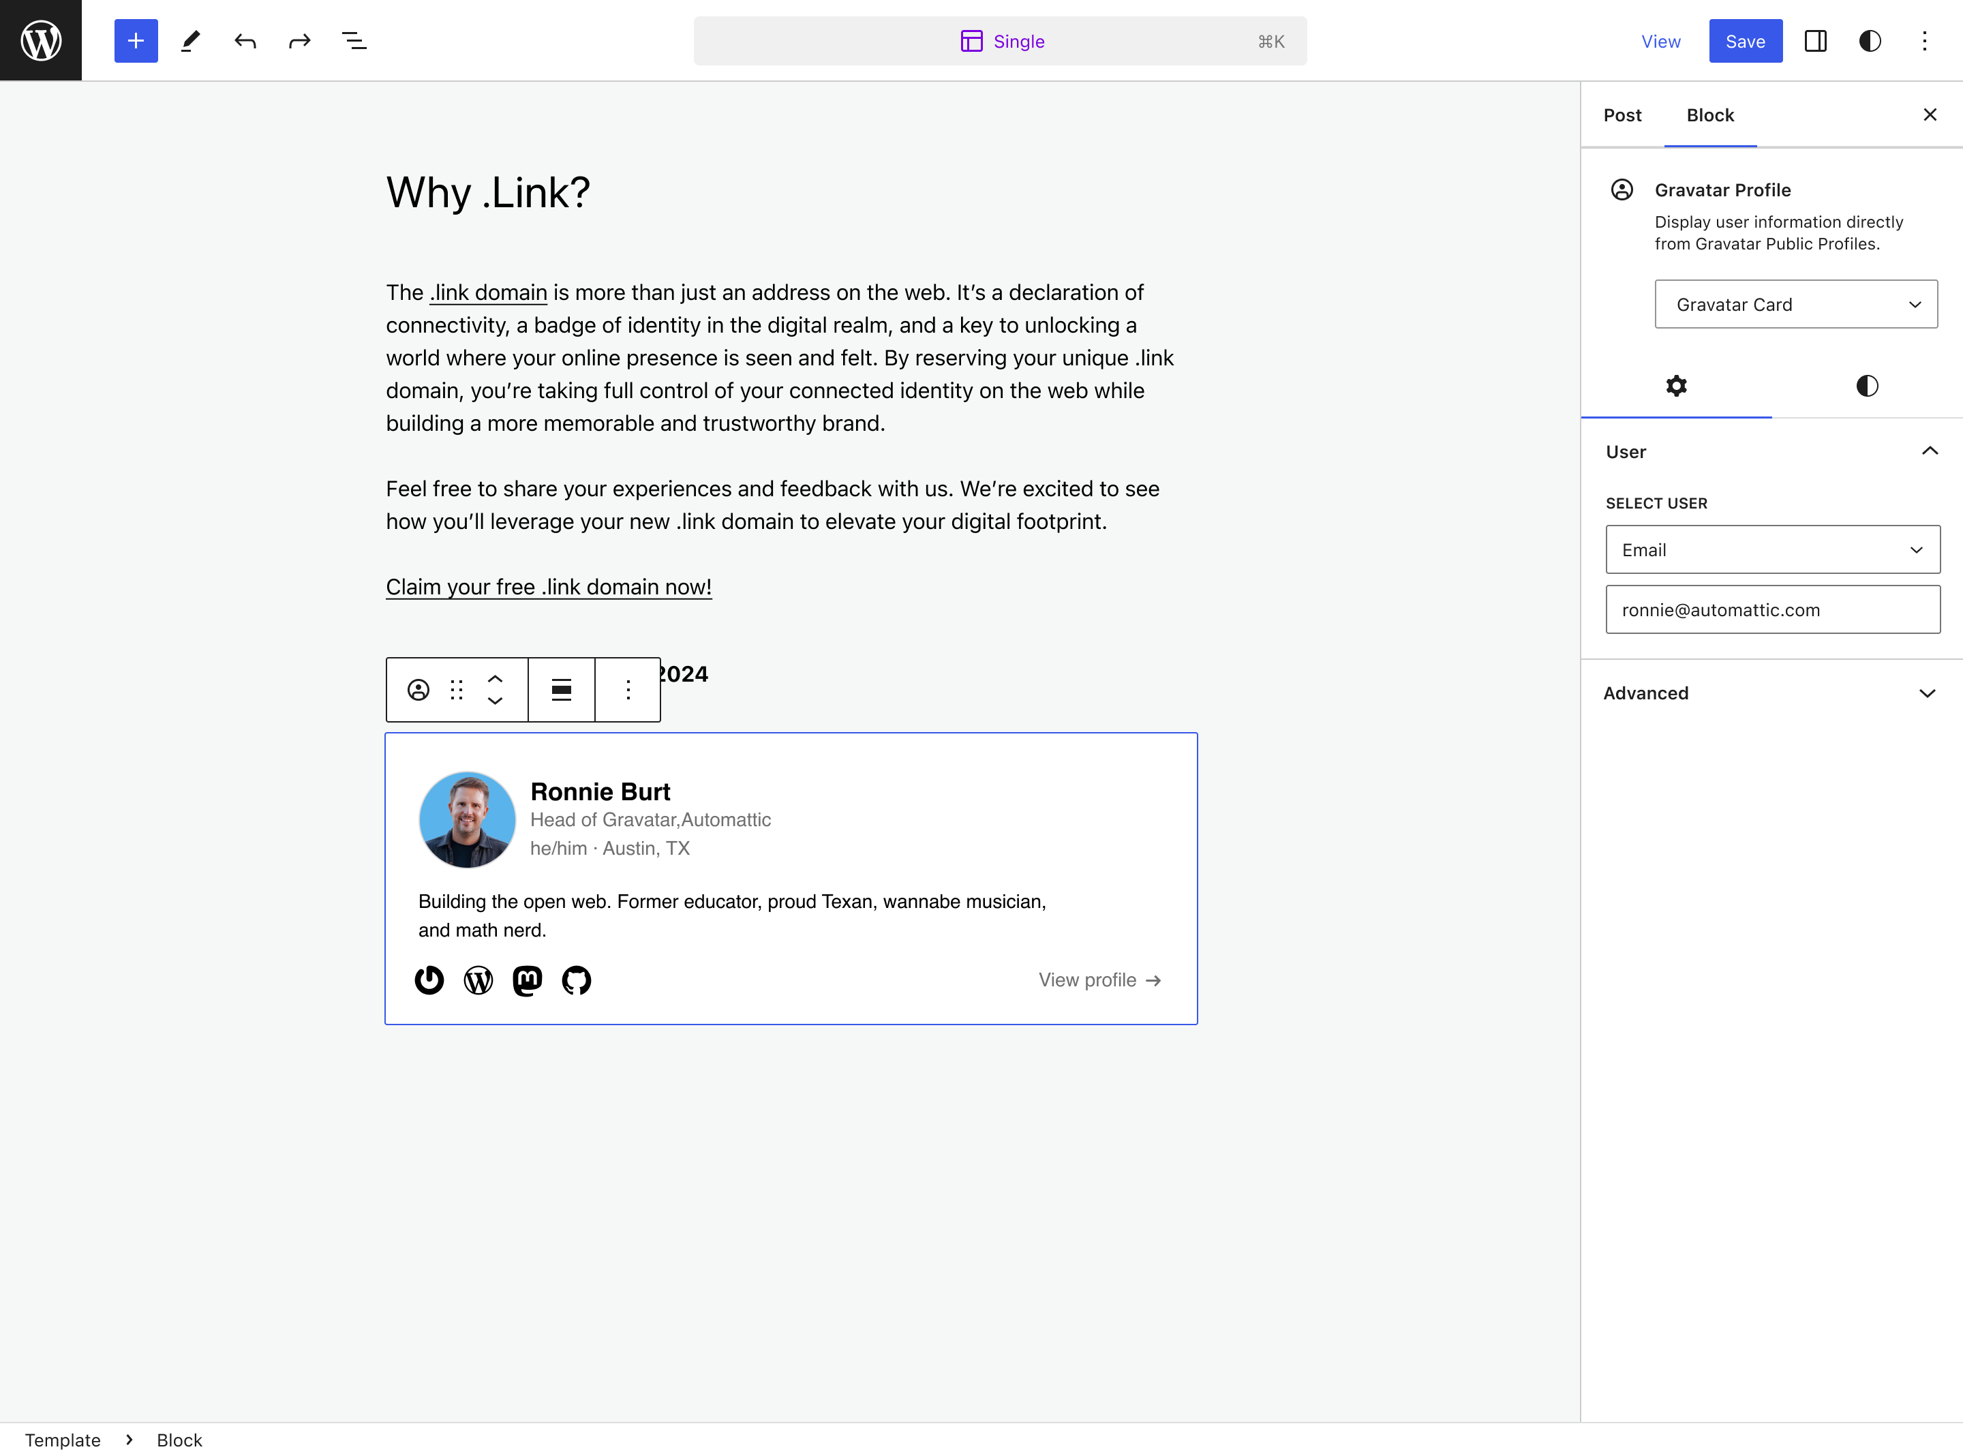Switch to the Block settings tab
Screen dimensions: 1963x1456
1711,115
